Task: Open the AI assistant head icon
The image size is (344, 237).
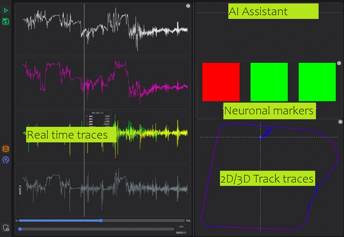Action: point(6,160)
